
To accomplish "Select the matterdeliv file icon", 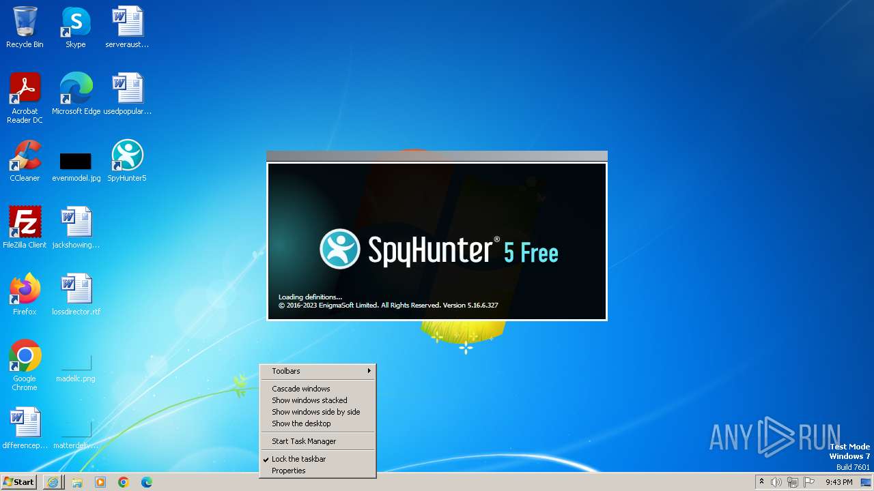I will [76, 435].
